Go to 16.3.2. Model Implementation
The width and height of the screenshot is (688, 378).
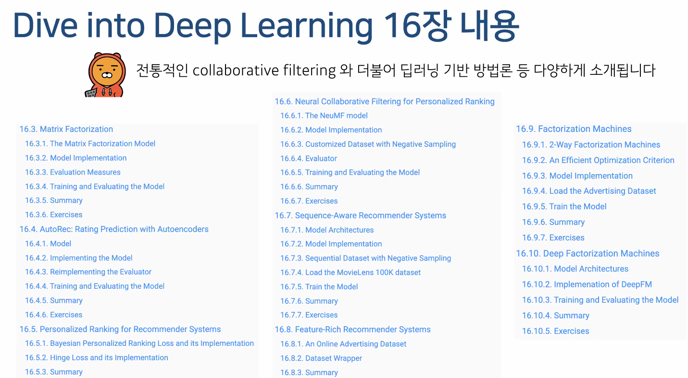point(76,158)
